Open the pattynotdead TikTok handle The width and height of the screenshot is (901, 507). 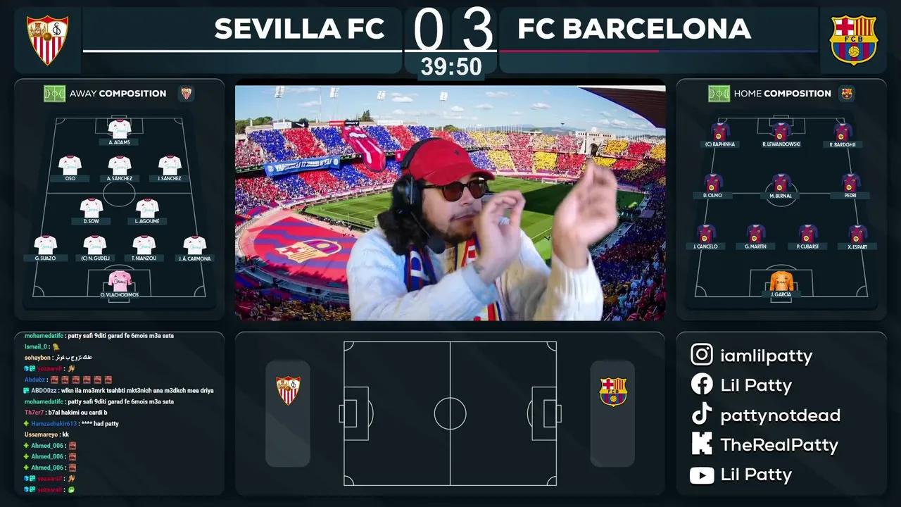point(780,415)
